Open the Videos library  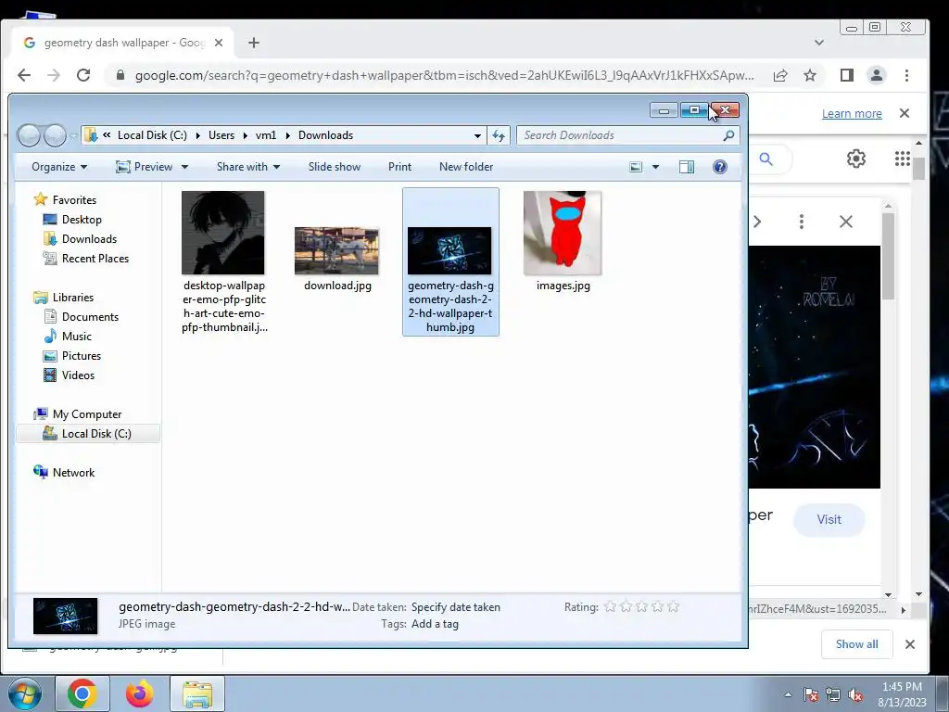point(78,375)
